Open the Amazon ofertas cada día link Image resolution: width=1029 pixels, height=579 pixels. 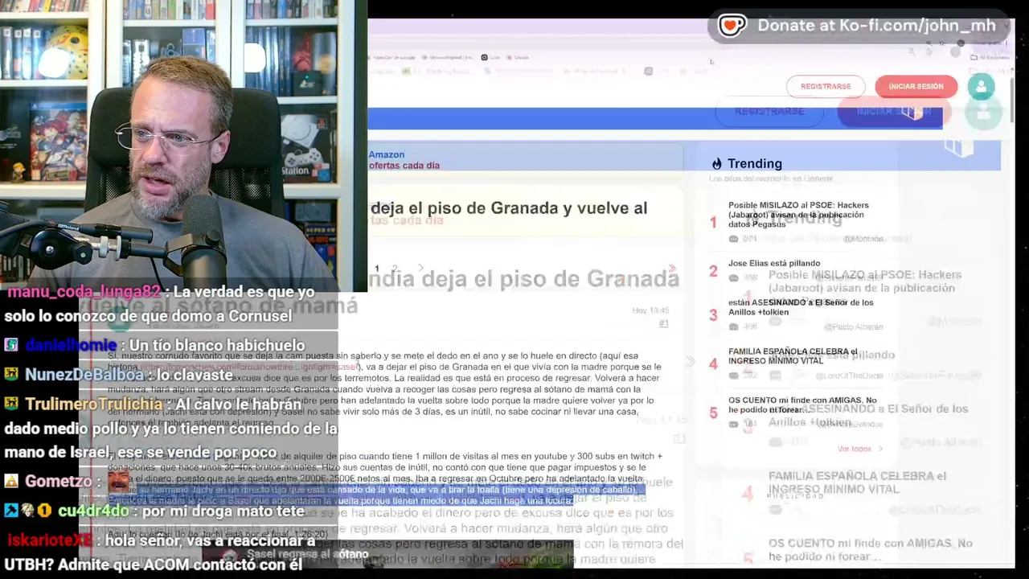[x=404, y=160]
